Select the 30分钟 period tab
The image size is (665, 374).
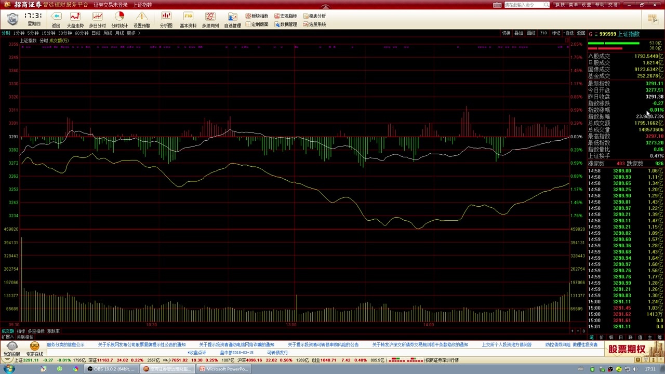click(x=65, y=33)
